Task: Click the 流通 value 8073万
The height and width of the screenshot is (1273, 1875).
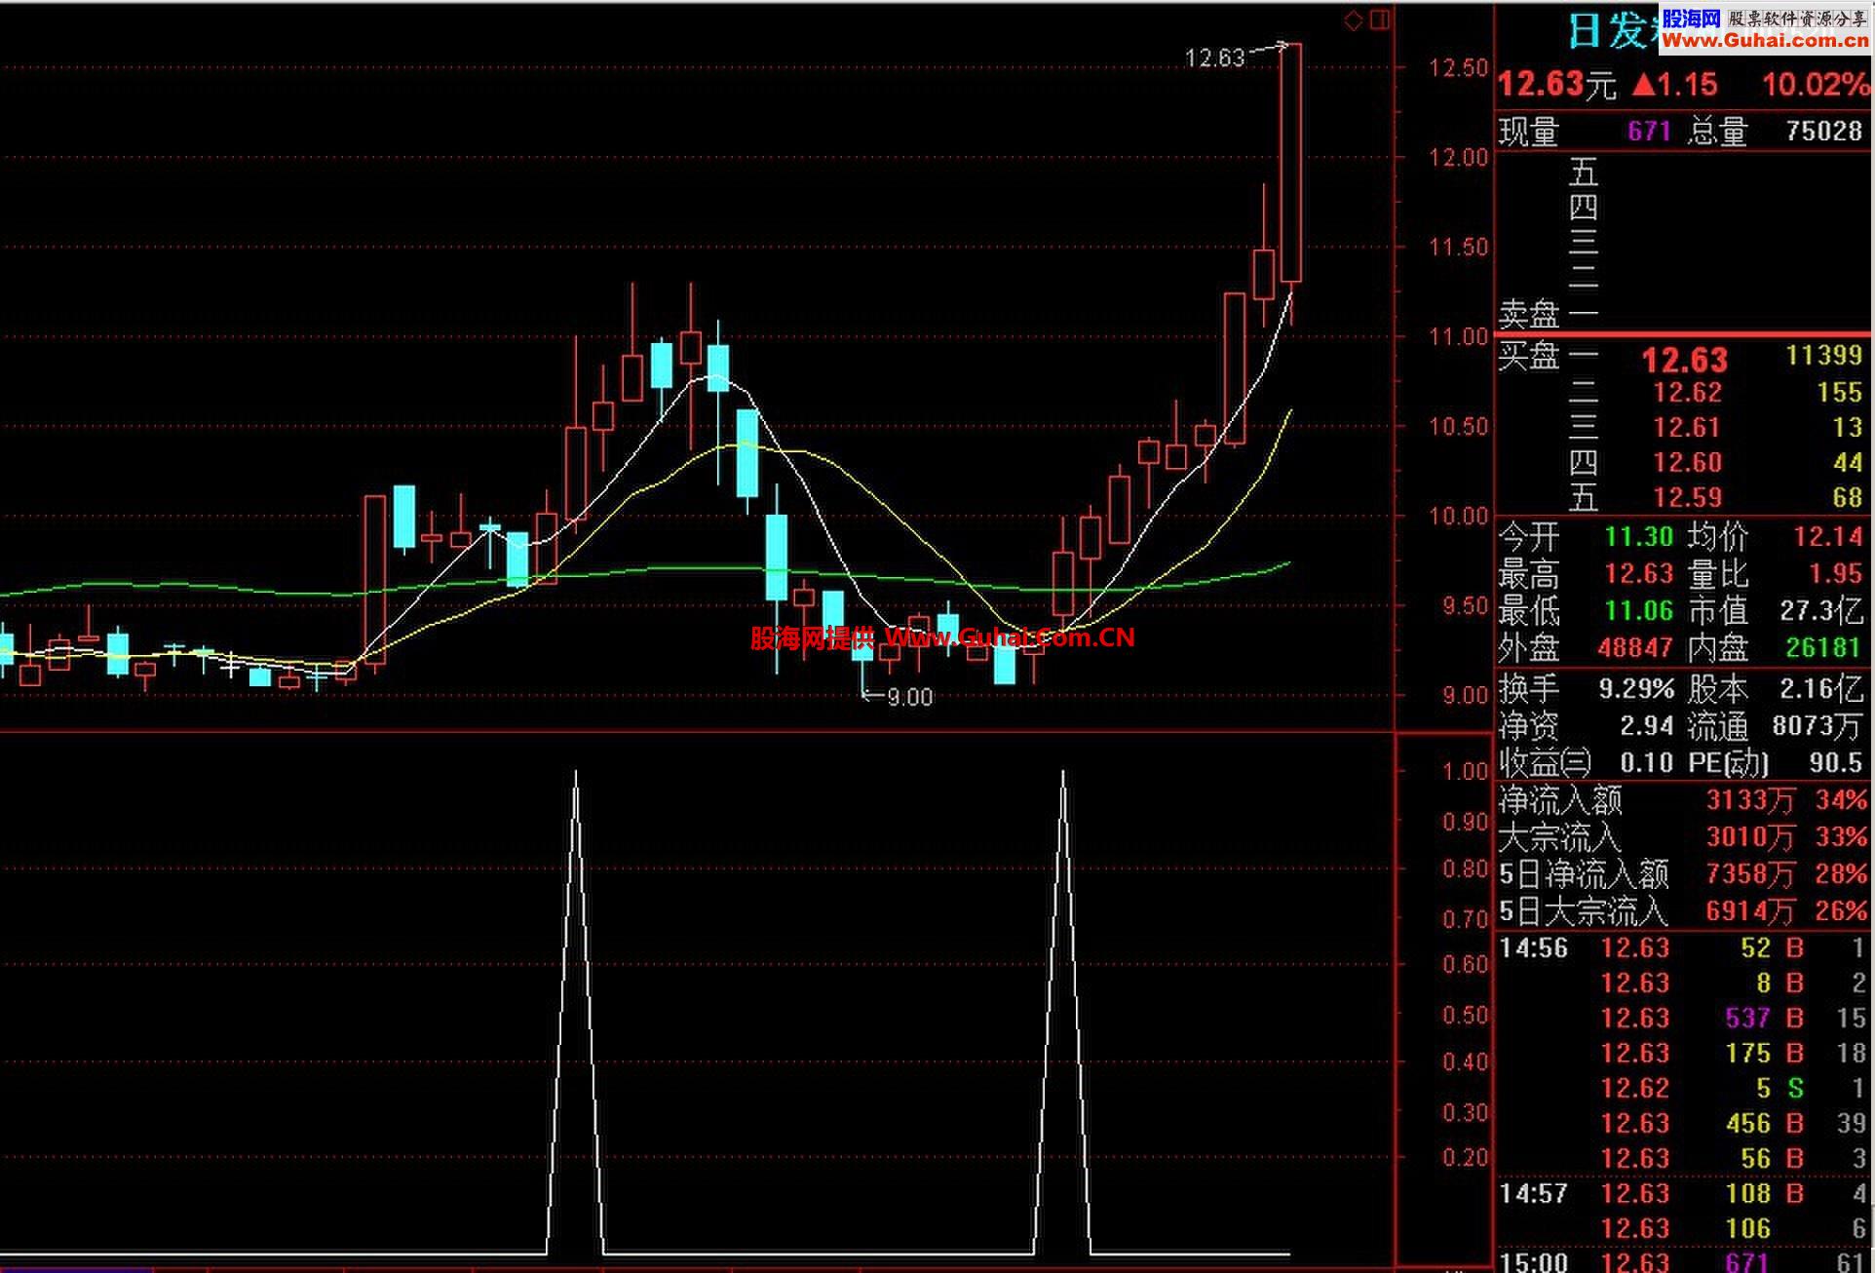Action: tap(1818, 727)
